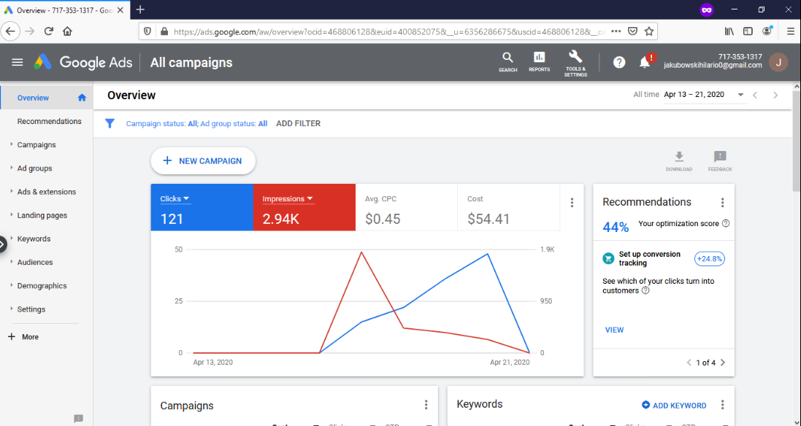Open the browser Library icon
801x426 pixels.
[x=729, y=31]
